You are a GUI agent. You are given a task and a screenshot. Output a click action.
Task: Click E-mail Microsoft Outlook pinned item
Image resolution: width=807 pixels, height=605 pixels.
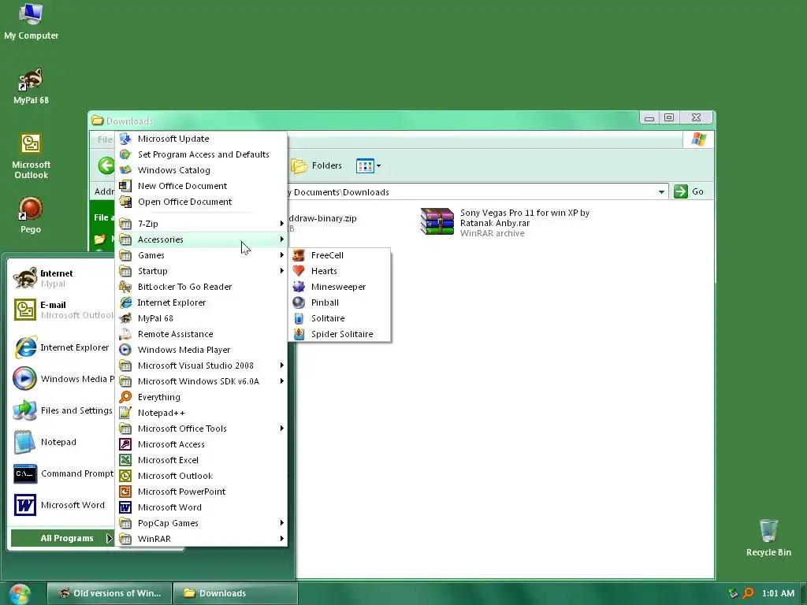click(x=62, y=310)
